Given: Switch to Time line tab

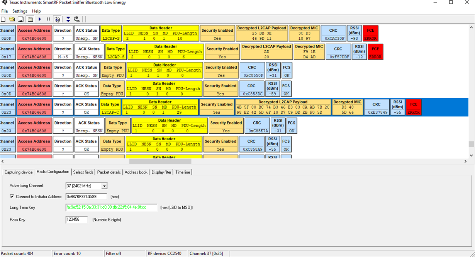Looking at the screenshot, I should (183, 172).
